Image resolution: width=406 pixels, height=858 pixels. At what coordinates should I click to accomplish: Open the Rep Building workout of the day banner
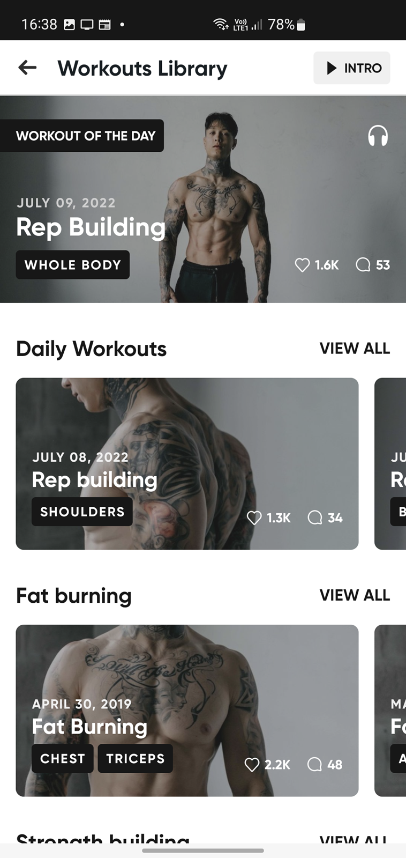point(203,199)
